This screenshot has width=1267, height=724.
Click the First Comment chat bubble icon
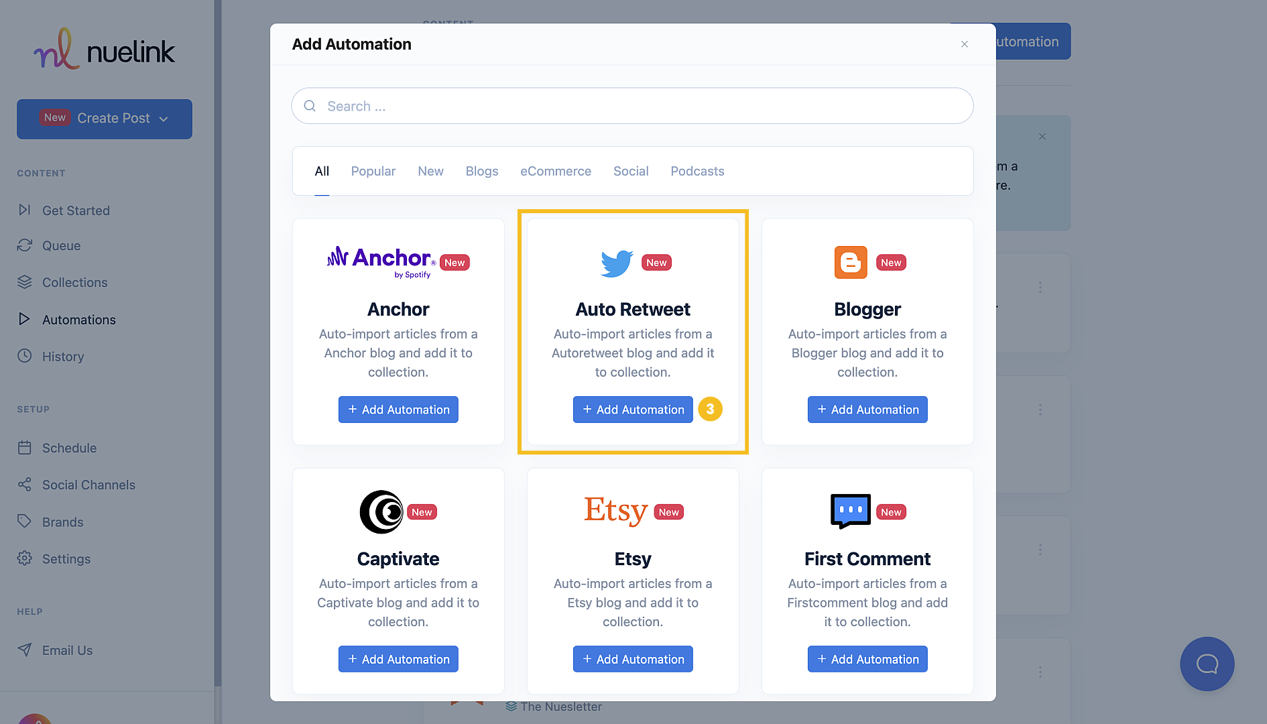(x=851, y=511)
